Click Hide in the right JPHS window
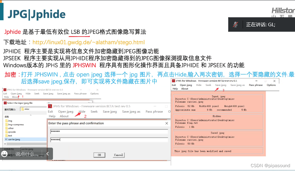The image size is (295, 171). 199,85
